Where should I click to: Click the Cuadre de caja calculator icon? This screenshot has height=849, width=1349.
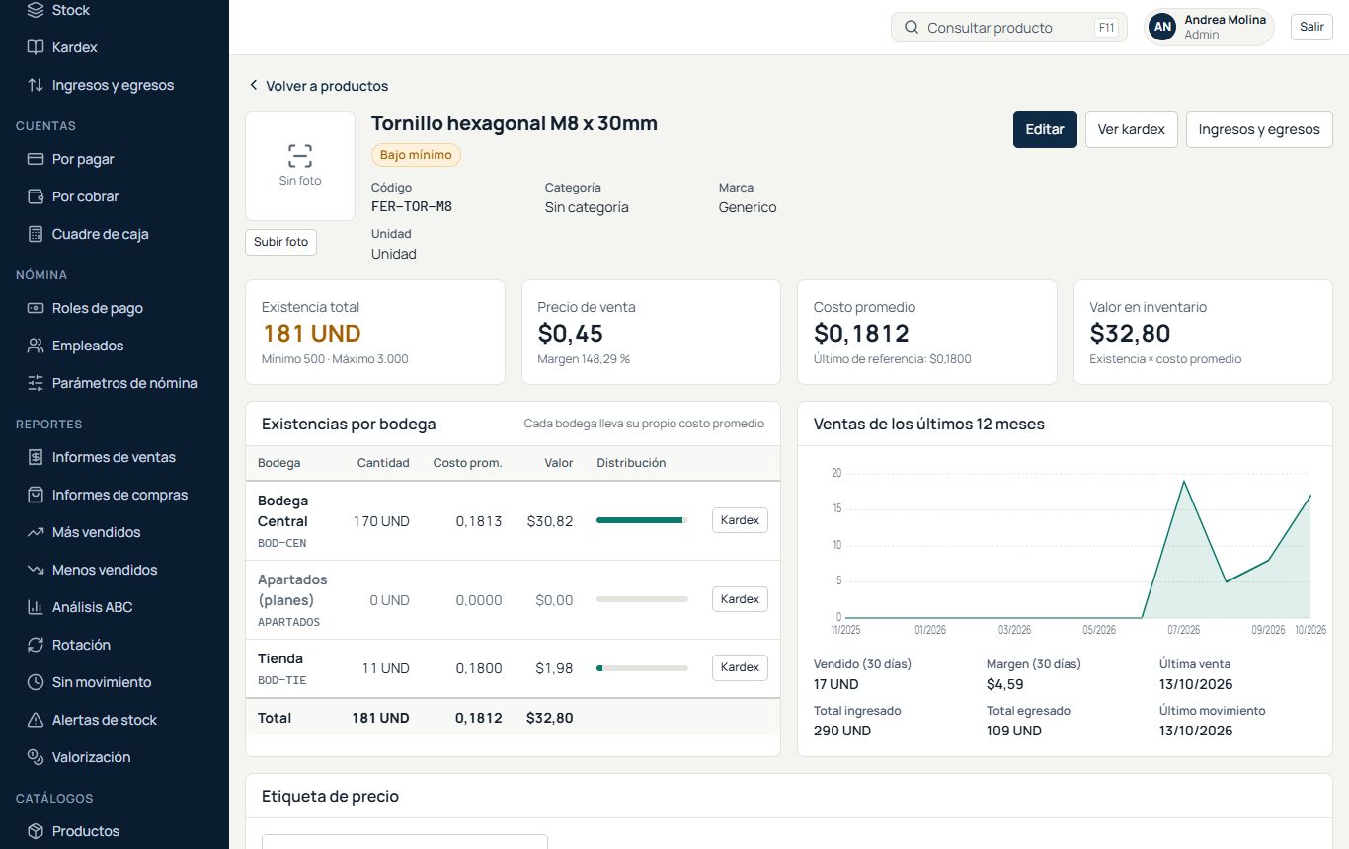coord(36,234)
